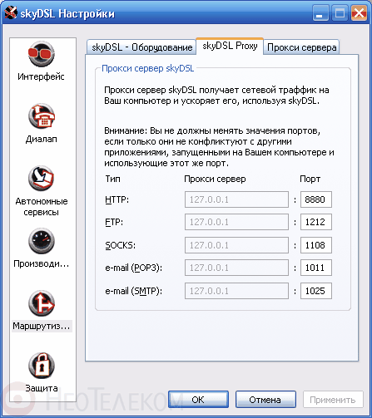The width and height of the screenshot is (372, 418).
Task: Click the e-mail (SMTP) server address field
Action: coord(236,291)
